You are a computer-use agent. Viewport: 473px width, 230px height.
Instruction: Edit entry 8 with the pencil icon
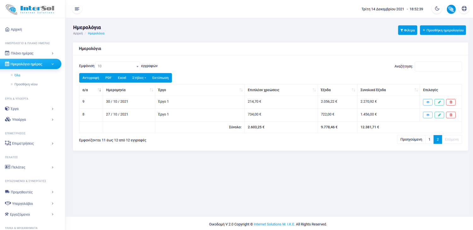(439, 115)
